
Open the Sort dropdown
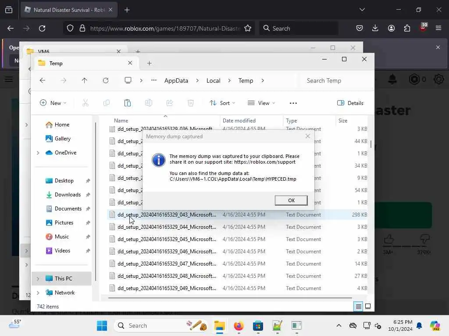[222, 103]
